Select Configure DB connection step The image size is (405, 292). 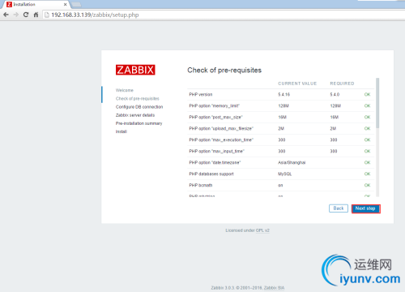[139, 107]
